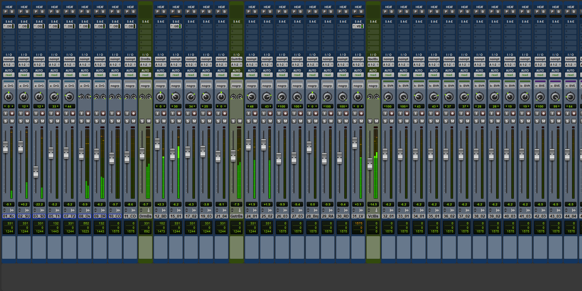Click the volume fader on the VclBs track

point(370,164)
